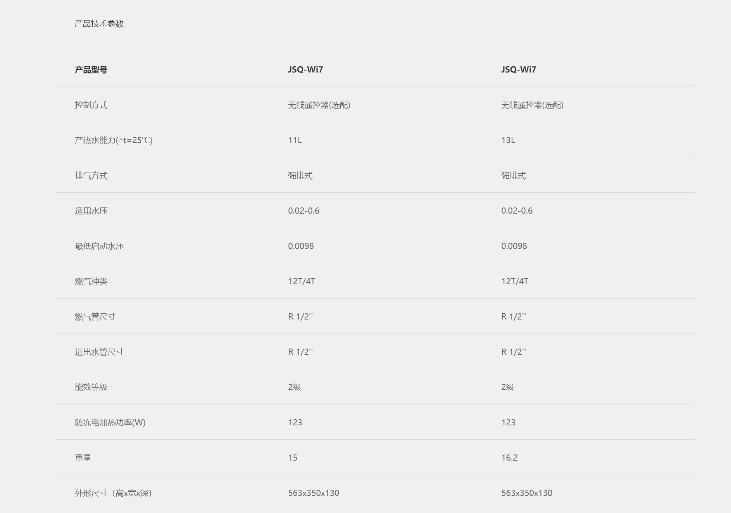The image size is (731, 513).
Task: Select the 产品型号 header label
Action: (91, 70)
